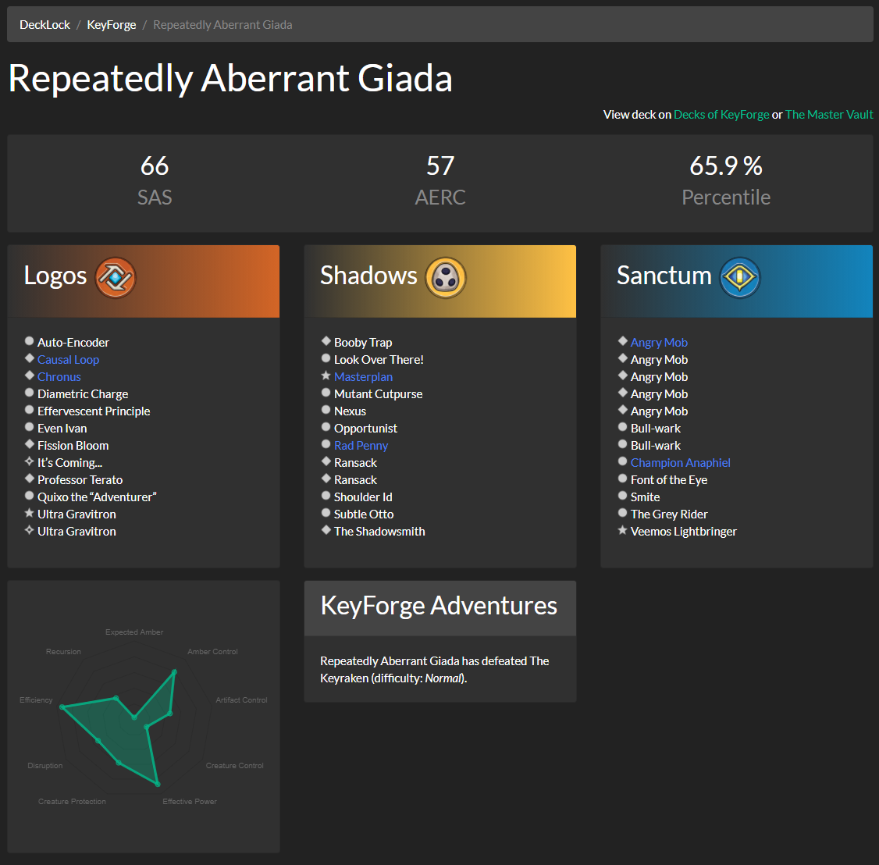Click the rarity circle beside Shoulder Id

click(x=326, y=496)
